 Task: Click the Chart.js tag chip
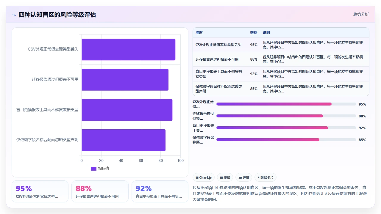[x=204, y=177]
